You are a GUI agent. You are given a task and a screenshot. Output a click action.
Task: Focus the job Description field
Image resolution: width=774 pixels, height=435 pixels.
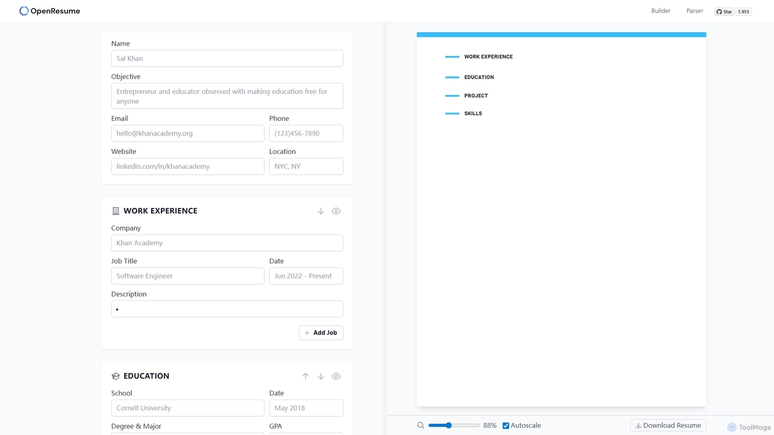[x=227, y=309]
